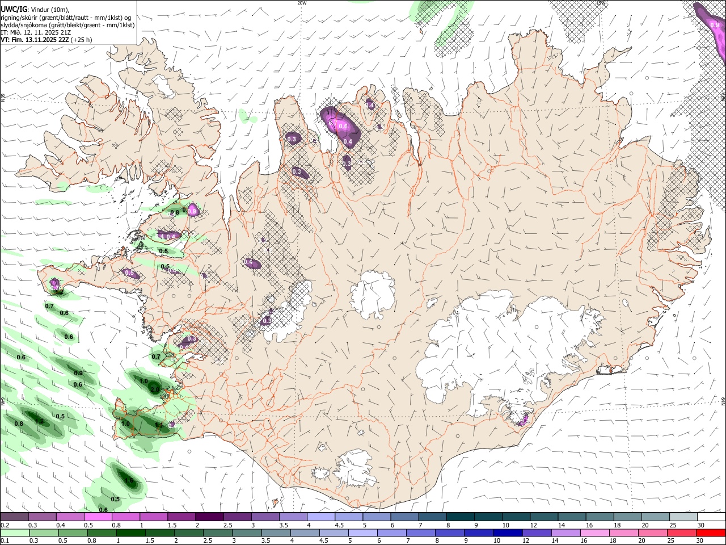
Task: Click the upper legend swatch between 0.2 and 0.3
Action: click(x=14, y=517)
